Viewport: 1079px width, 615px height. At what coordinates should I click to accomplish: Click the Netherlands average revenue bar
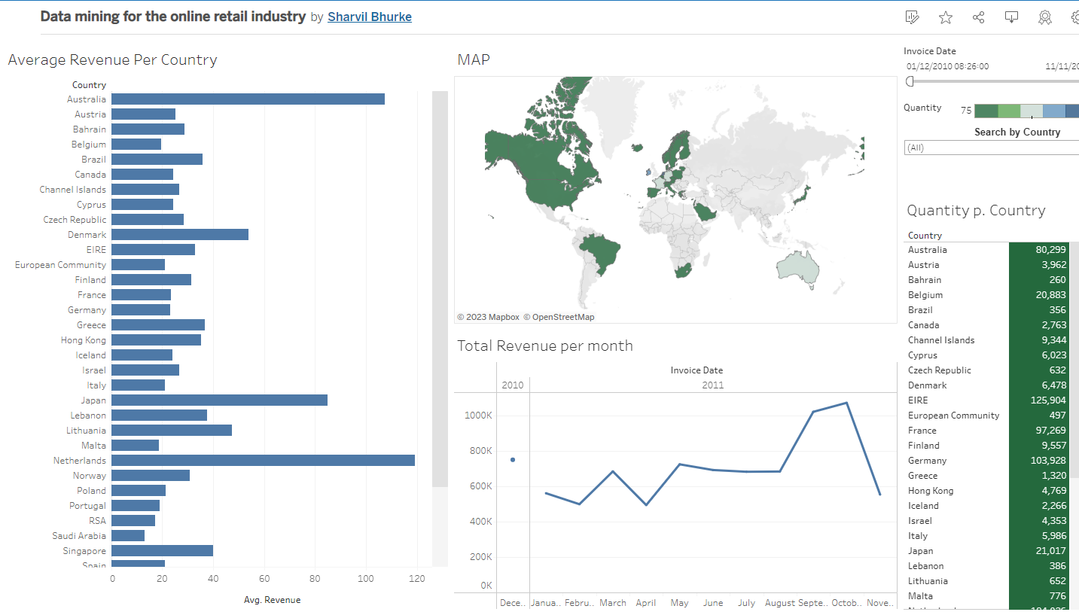263,461
